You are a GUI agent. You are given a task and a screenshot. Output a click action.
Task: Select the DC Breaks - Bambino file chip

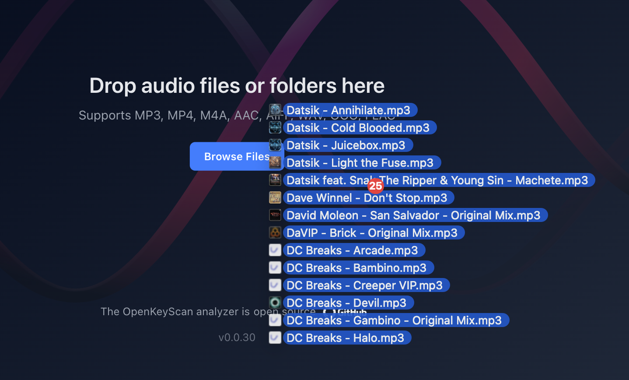tap(358, 267)
